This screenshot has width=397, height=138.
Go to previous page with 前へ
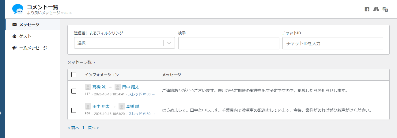tap(74, 128)
